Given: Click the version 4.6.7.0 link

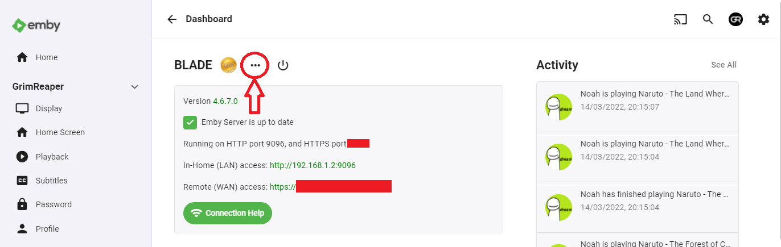Looking at the screenshot, I should pyautogui.click(x=225, y=101).
